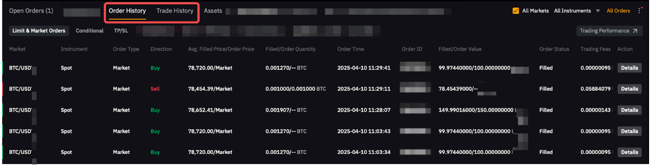Click the Order Status column header

click(554, 49)
